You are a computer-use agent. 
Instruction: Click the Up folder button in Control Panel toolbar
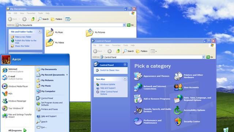118,51
